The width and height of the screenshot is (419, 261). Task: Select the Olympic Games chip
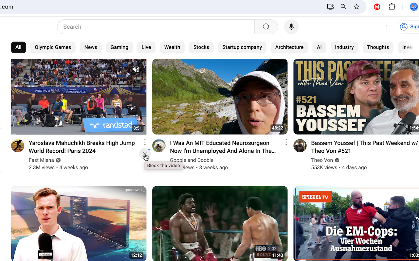click(x=53, y=47)
